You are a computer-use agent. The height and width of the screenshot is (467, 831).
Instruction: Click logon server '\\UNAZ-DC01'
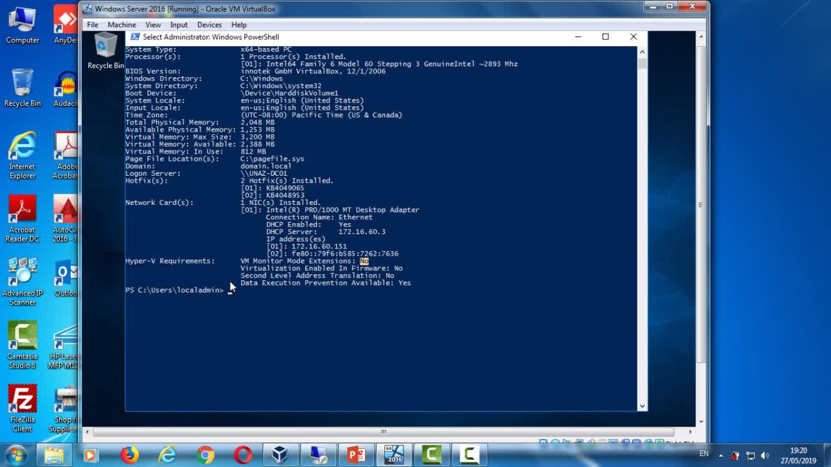(264, 173)
